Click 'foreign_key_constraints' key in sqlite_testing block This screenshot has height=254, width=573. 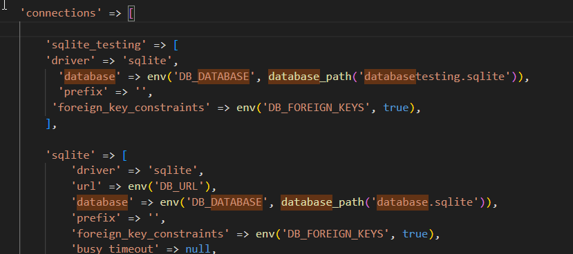pyautogui.click(x=131, y=108)
